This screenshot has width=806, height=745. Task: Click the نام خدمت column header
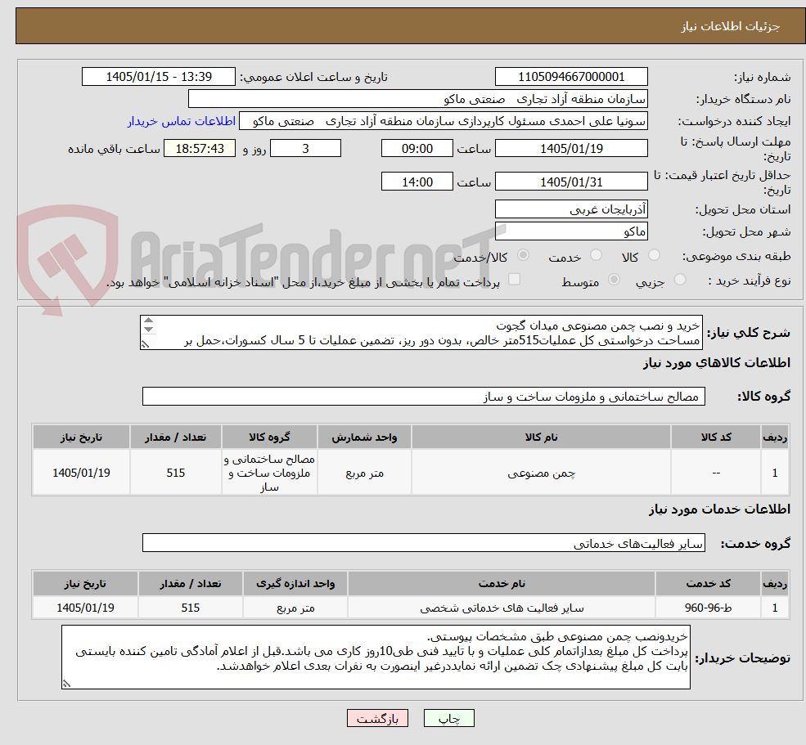point(501,584)
